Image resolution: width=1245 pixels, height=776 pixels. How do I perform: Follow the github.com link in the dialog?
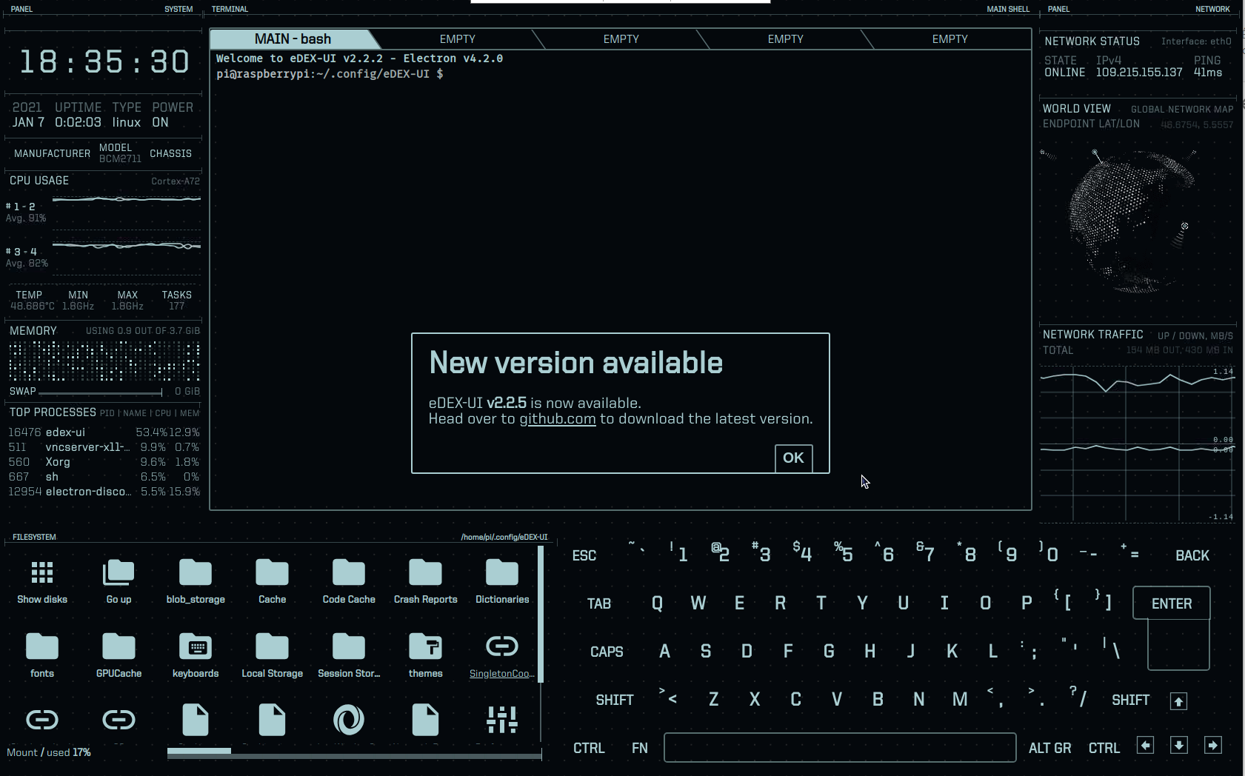click(x=558, y=419)
